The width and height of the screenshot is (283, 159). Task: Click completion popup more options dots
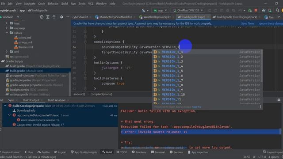click(x=260, y=107)
